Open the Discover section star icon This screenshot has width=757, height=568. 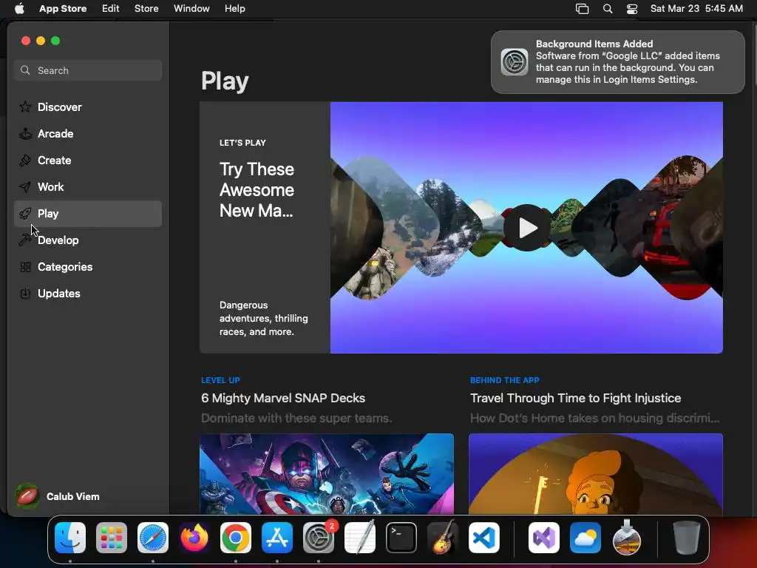(x=25, y=106)
